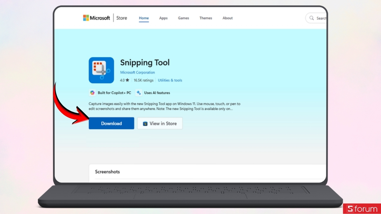Open the About tab
Image resolution: width=381 pixels, height=214 pixels.
(228, 18)
